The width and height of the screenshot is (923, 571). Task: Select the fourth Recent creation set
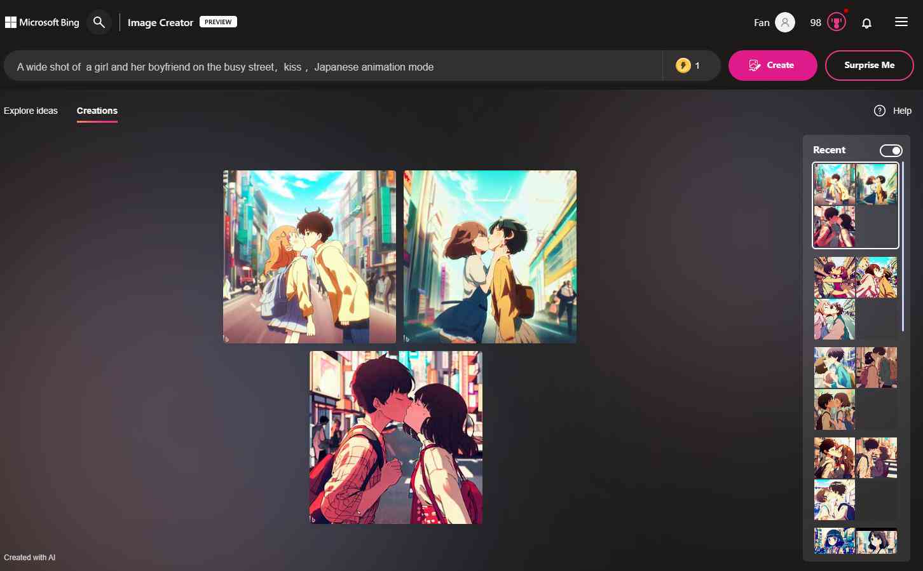[856, 479]
